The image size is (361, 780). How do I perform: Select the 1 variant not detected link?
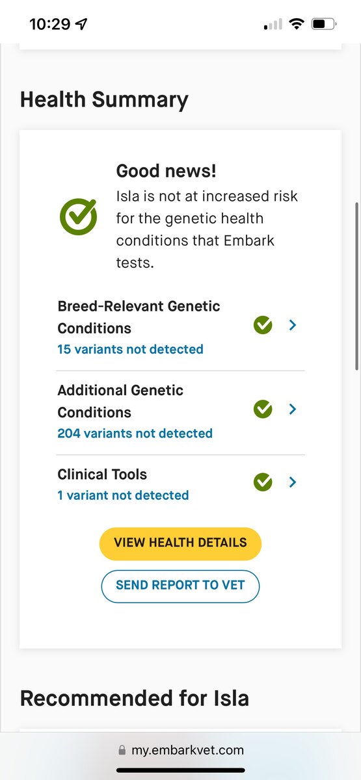123,495
